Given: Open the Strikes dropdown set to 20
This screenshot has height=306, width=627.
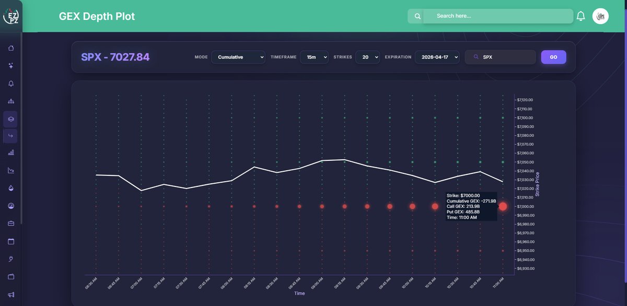Looking at the screenshot, I should (x=367, y=57).
